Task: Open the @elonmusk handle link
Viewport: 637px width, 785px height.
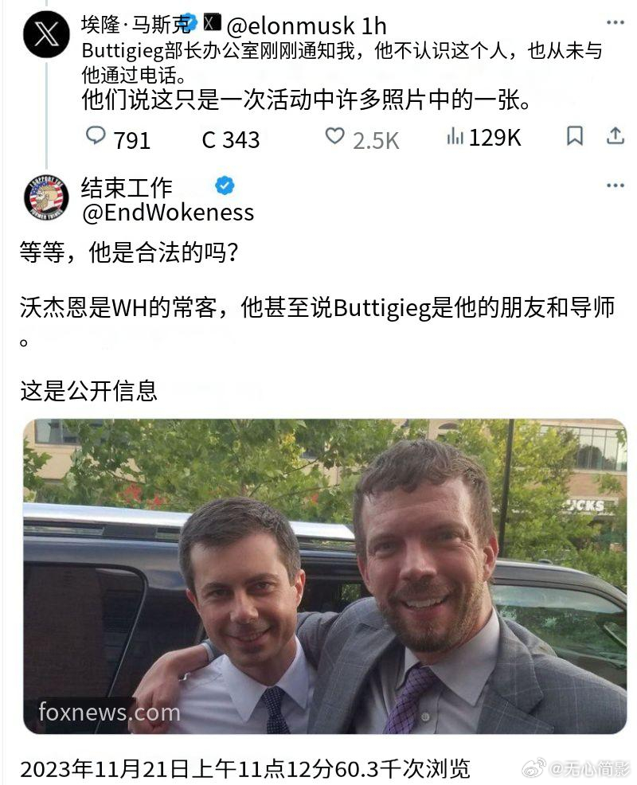Action: coord(291,26)
